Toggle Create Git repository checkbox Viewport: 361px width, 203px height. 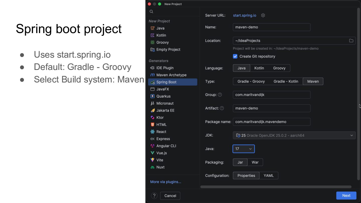235,56
